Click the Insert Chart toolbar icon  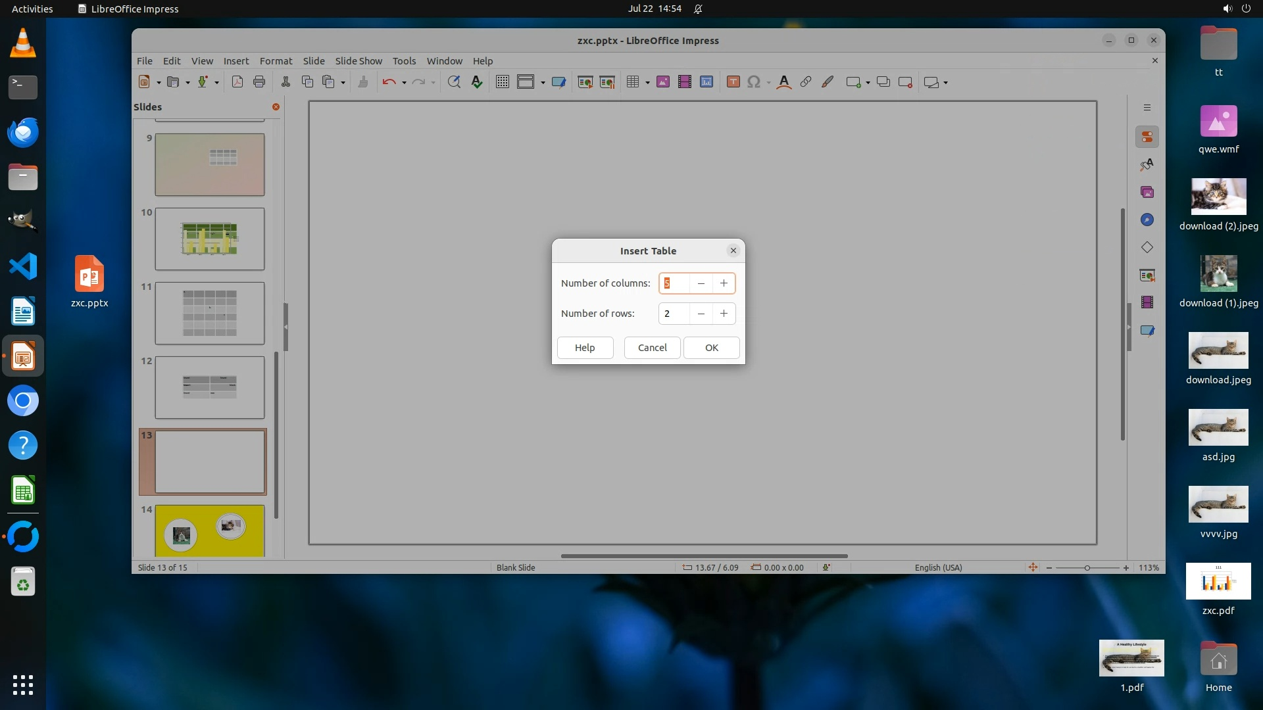pyautogui.click(x=706, y=82)
